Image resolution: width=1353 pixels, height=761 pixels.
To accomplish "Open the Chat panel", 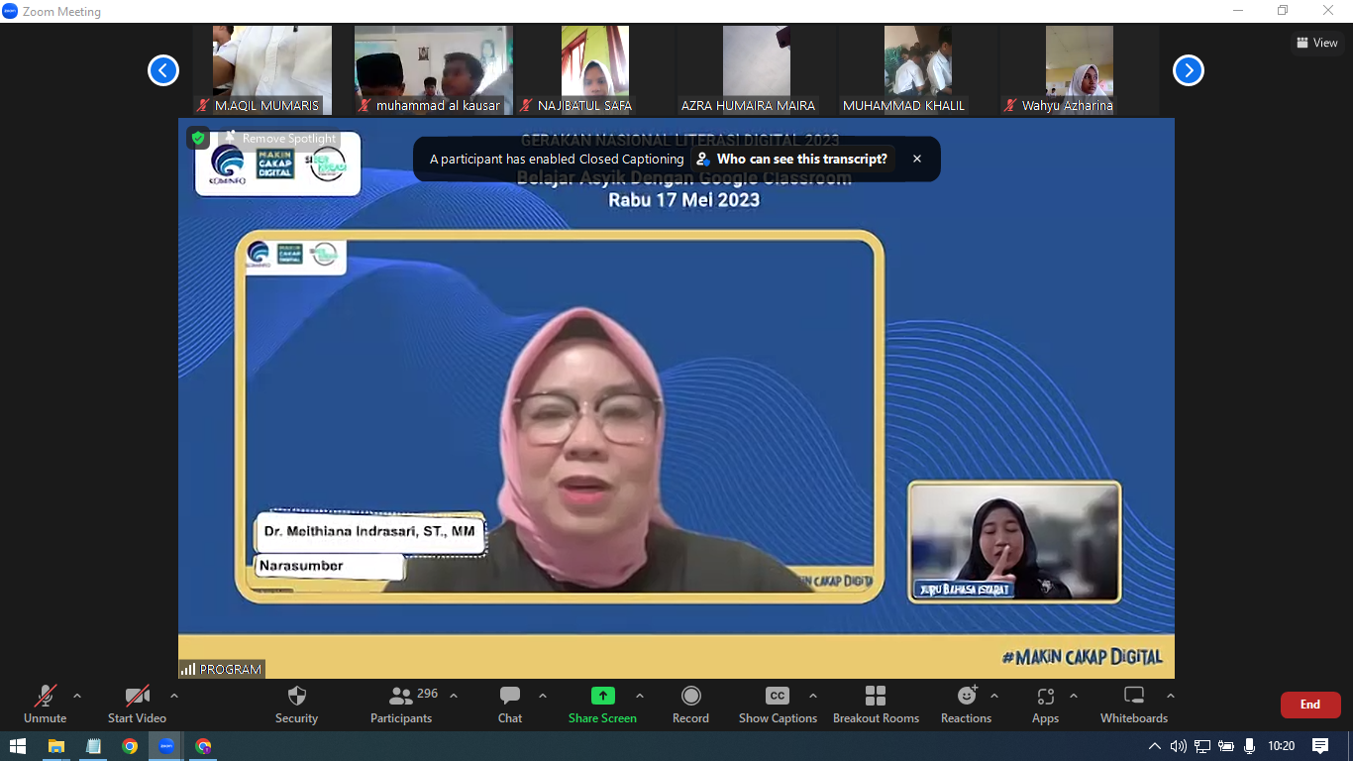I will pyautogui.click(x=510, y=704).
